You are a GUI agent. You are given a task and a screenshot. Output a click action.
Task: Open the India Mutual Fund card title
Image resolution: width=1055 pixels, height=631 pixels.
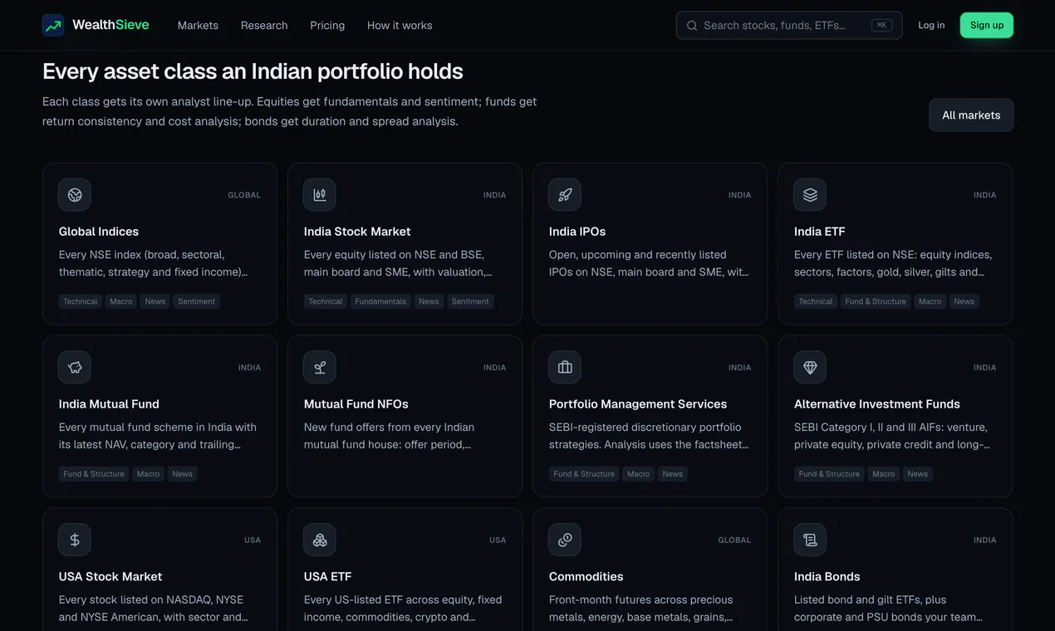(x=109, y=404)
